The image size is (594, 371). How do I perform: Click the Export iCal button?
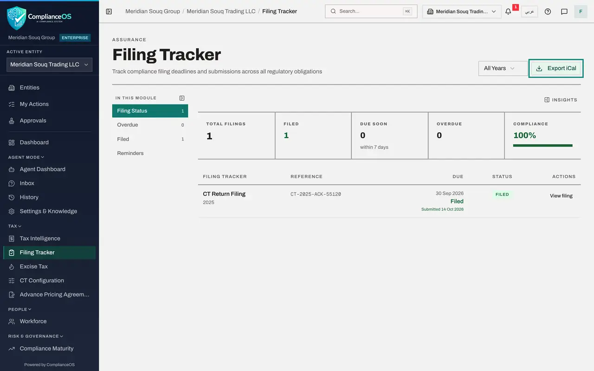click(556, 68)
